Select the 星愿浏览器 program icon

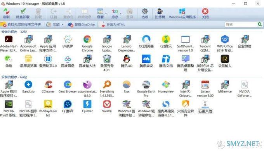(x=28, y=59)
